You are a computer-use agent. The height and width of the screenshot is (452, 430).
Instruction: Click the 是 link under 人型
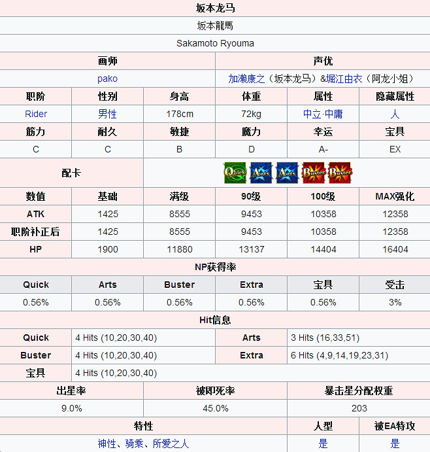[323, 443]
